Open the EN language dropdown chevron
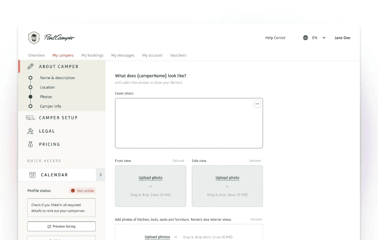 (x=324, y=38)
